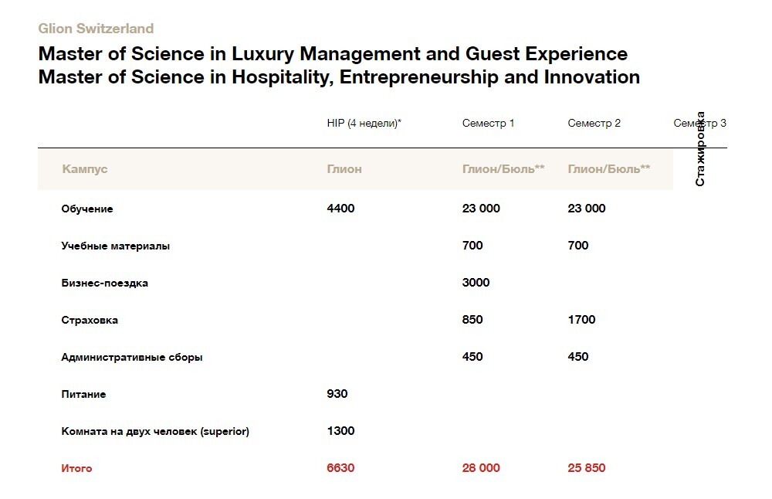Viewport: 772px width, 499px height.
Task: Select the HIP (4 недели) column header
Action: click(x=364, y=123)
